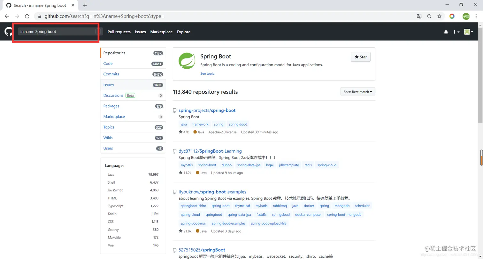Bookmark this page with the star icon

coord(439,16)
